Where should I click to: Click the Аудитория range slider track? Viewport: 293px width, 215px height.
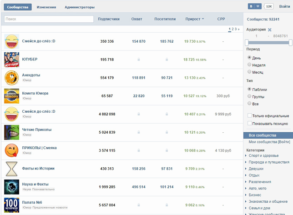coord(268,43)
